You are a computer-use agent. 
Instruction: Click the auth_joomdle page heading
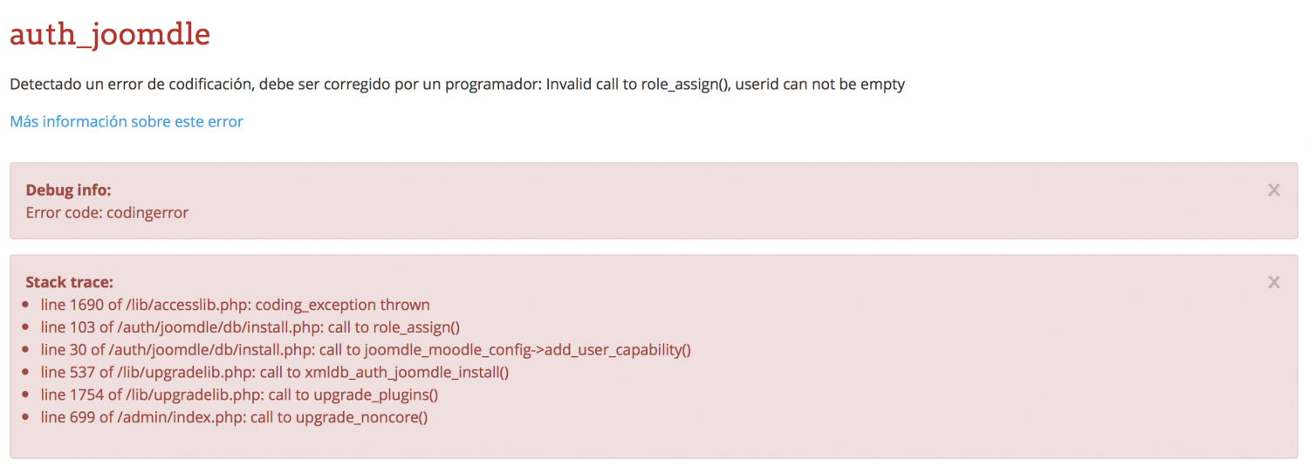110,35
